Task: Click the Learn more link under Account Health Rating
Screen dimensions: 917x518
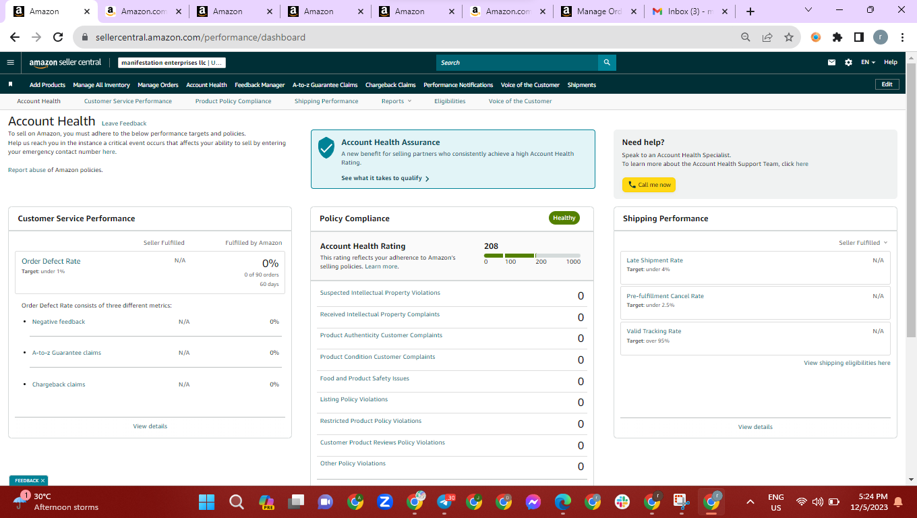Action: point(381,266)
